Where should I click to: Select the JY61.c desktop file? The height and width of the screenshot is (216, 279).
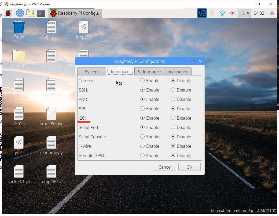coord(19,117)
